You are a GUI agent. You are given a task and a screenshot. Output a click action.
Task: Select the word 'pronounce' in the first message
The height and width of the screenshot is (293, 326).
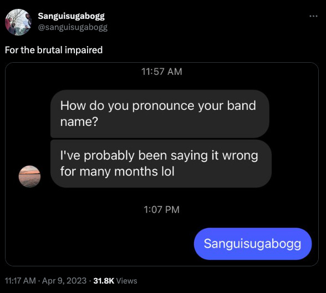[163, 106]
